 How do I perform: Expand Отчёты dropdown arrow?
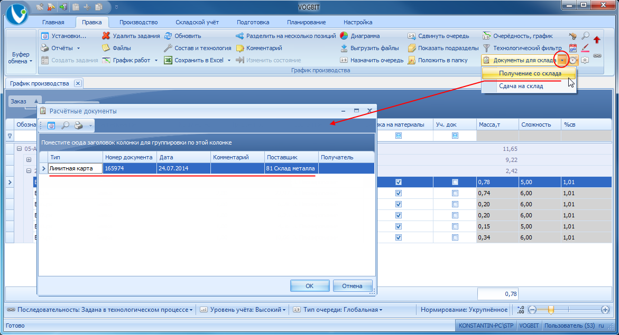(78, 49)
